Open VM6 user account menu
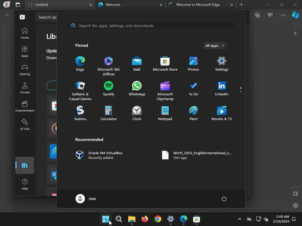This screenshot has height=226, width=302. (86, 199)
